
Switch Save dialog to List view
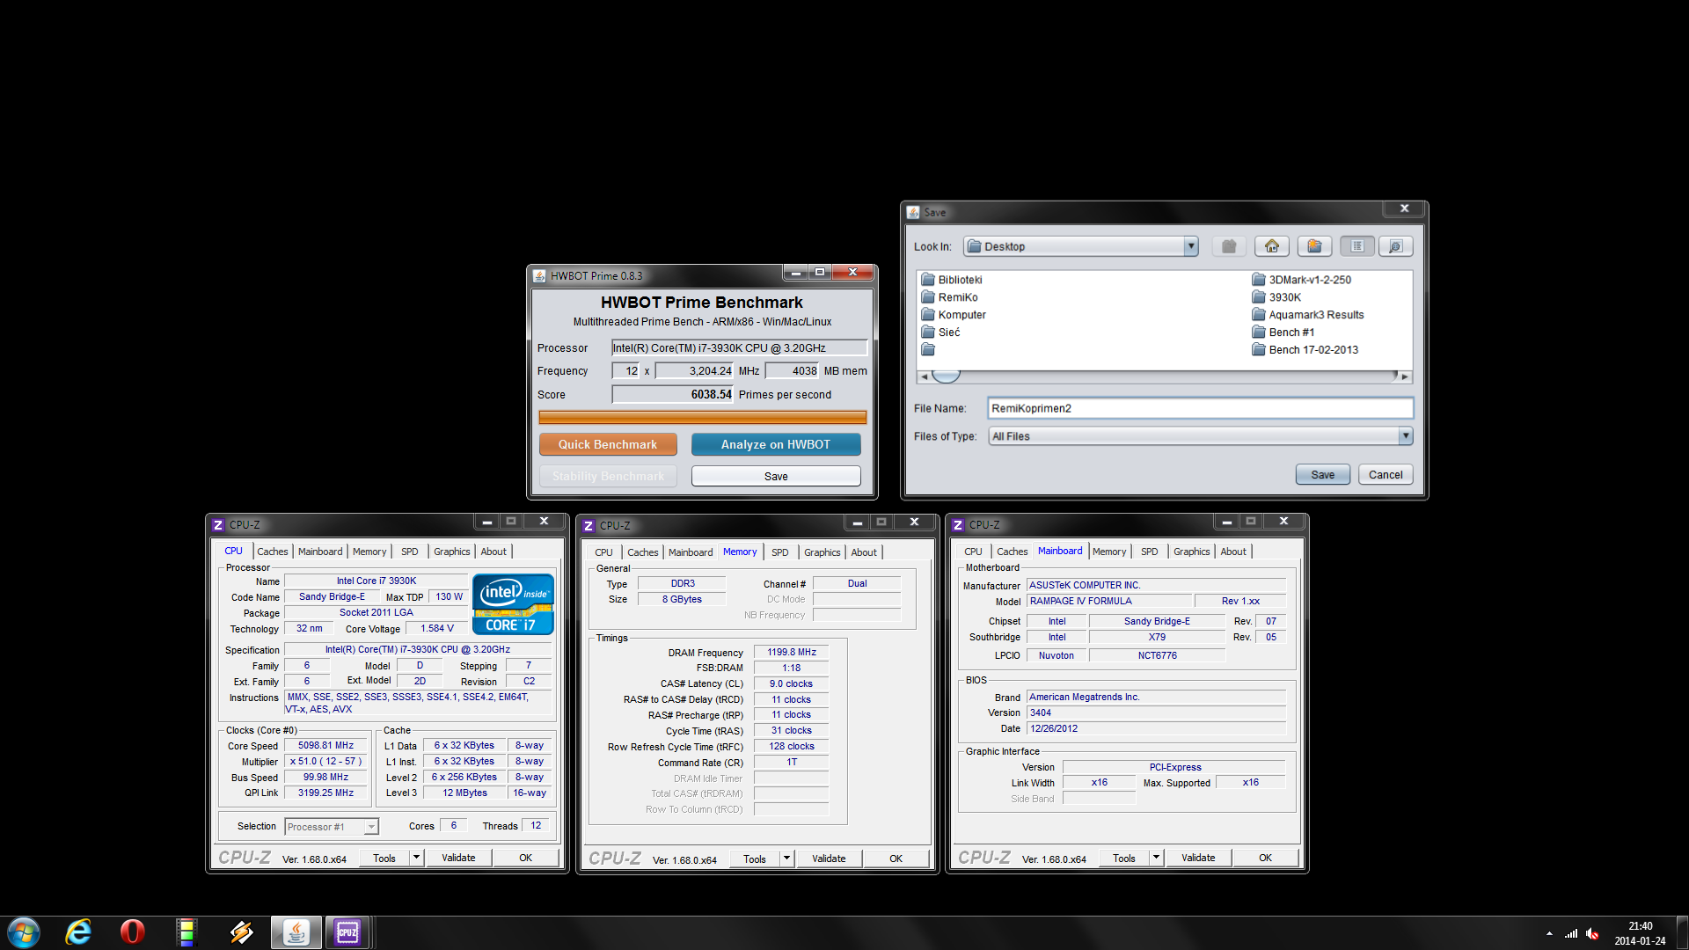point(1357,246)
